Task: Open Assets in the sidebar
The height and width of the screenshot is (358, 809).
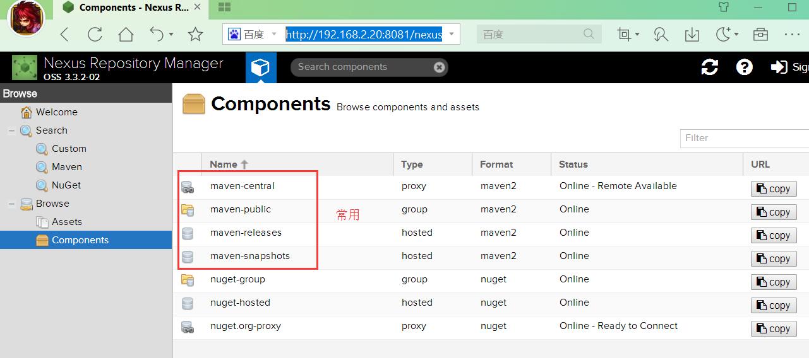Action: 67,222
